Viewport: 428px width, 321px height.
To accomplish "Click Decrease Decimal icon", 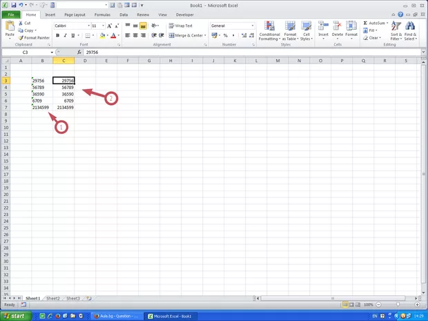I will coord(252,35).
